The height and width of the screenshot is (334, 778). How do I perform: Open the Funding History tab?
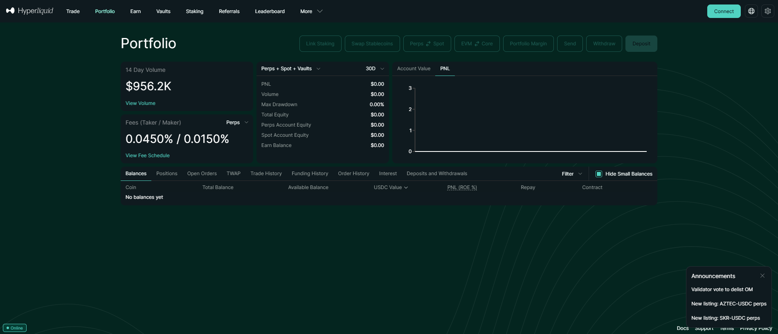click(310, 174)
